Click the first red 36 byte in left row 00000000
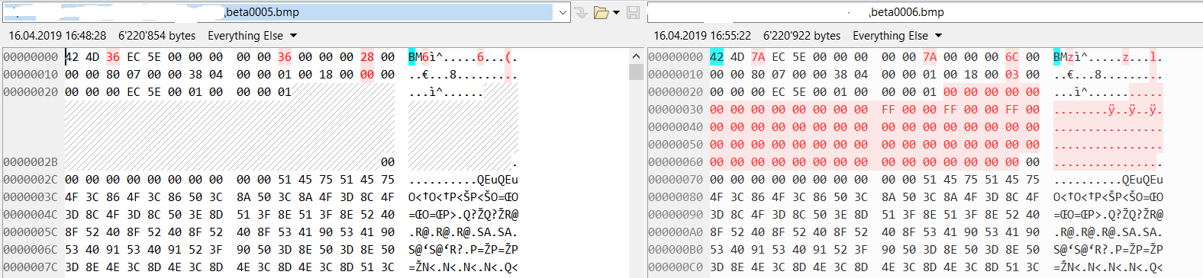 (113, 57)
